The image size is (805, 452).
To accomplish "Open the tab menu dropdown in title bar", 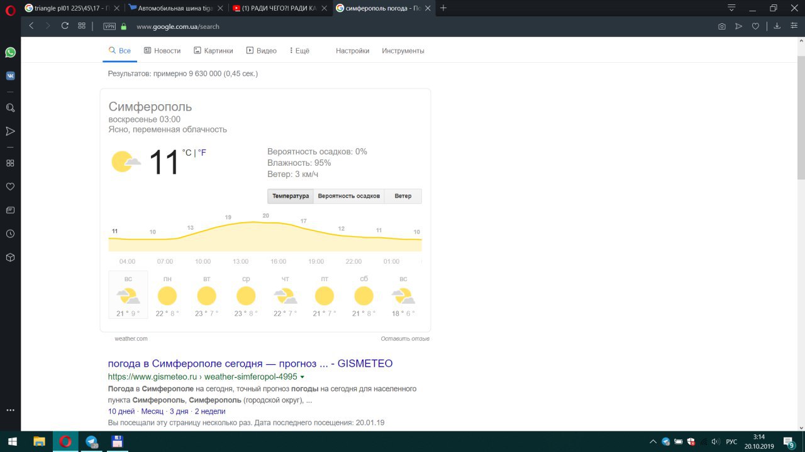I will 731,8.
